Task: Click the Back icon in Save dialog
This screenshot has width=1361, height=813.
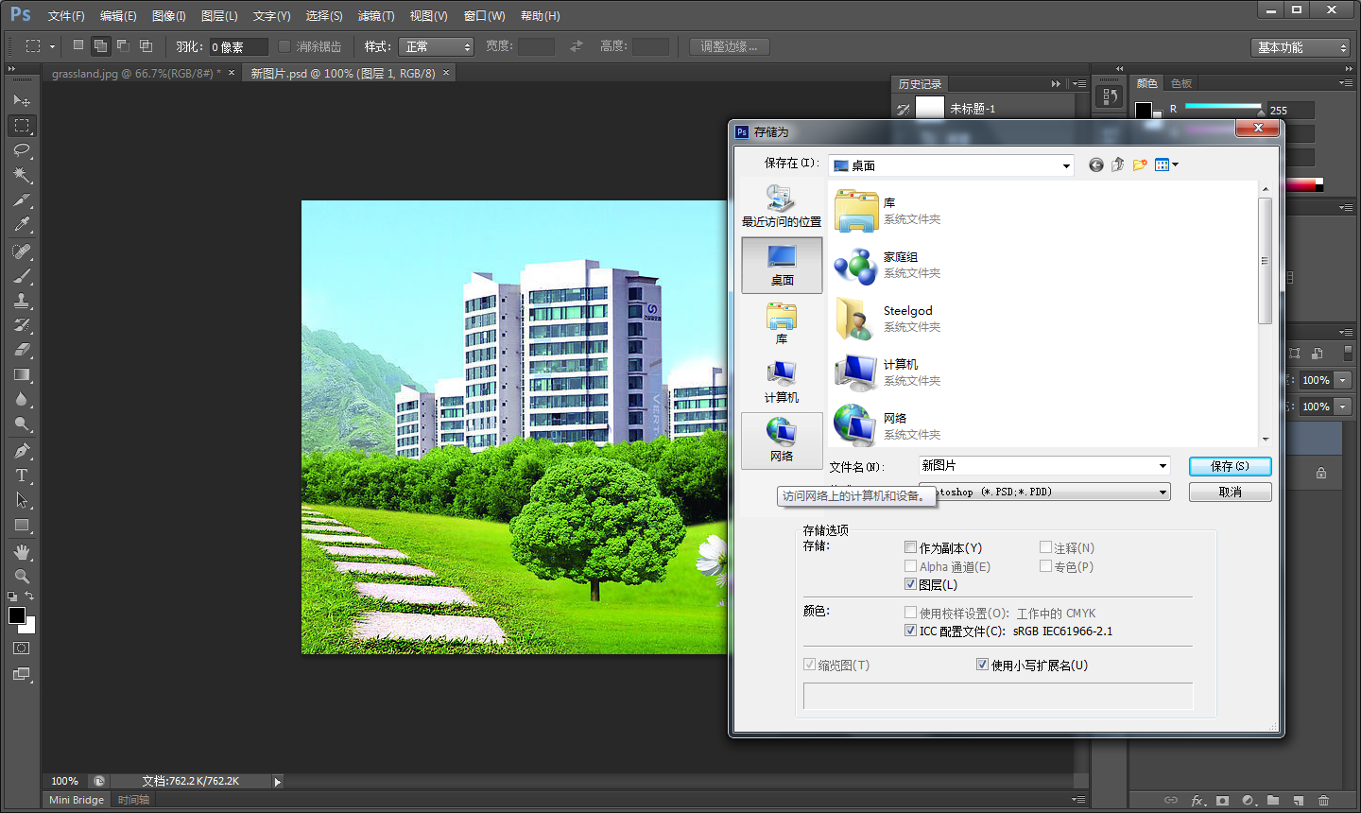Action: click(1096, 164)
